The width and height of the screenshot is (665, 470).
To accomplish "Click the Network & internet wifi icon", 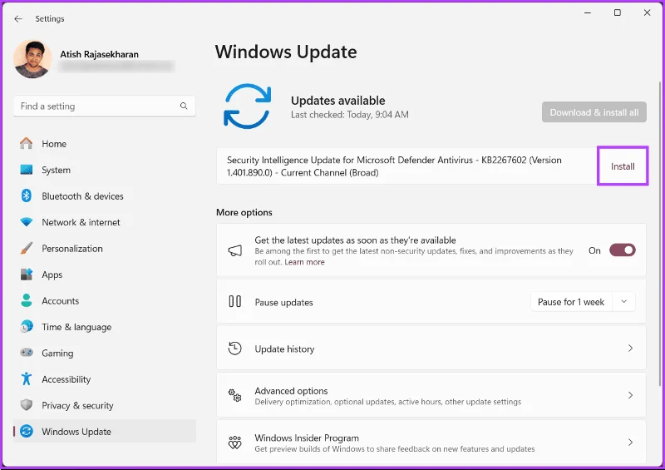I will coord(27,222).
